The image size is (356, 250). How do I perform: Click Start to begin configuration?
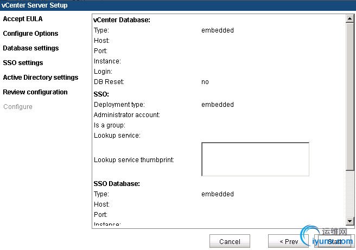334,241
